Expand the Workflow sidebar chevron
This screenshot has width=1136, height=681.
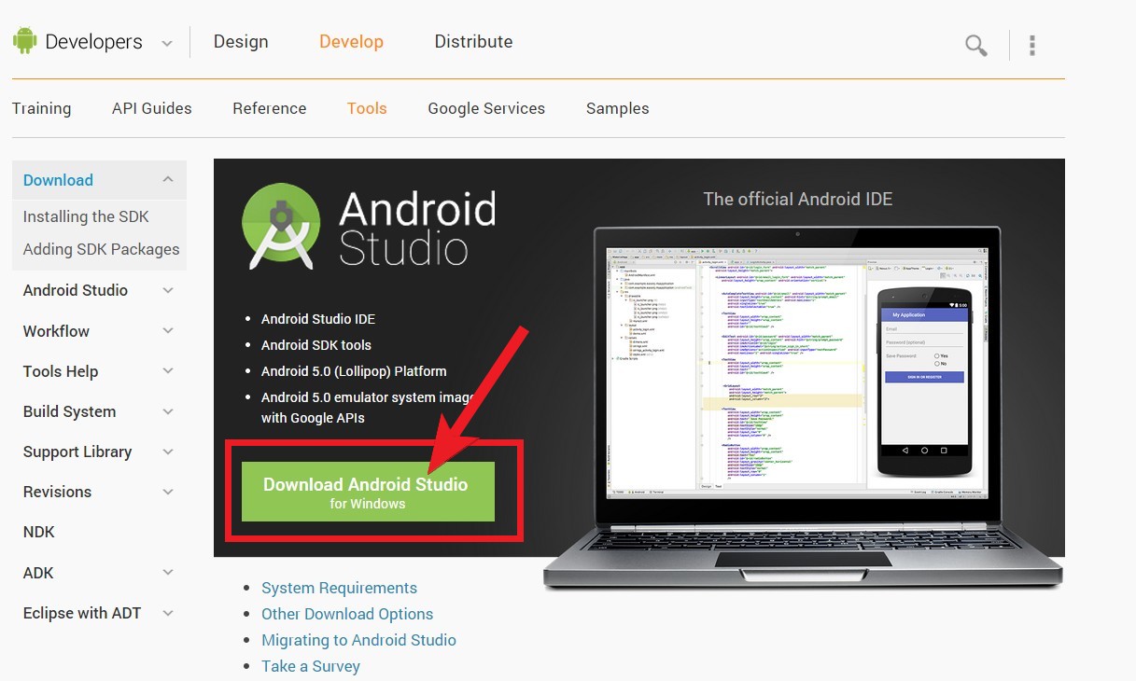click(168, 331)
